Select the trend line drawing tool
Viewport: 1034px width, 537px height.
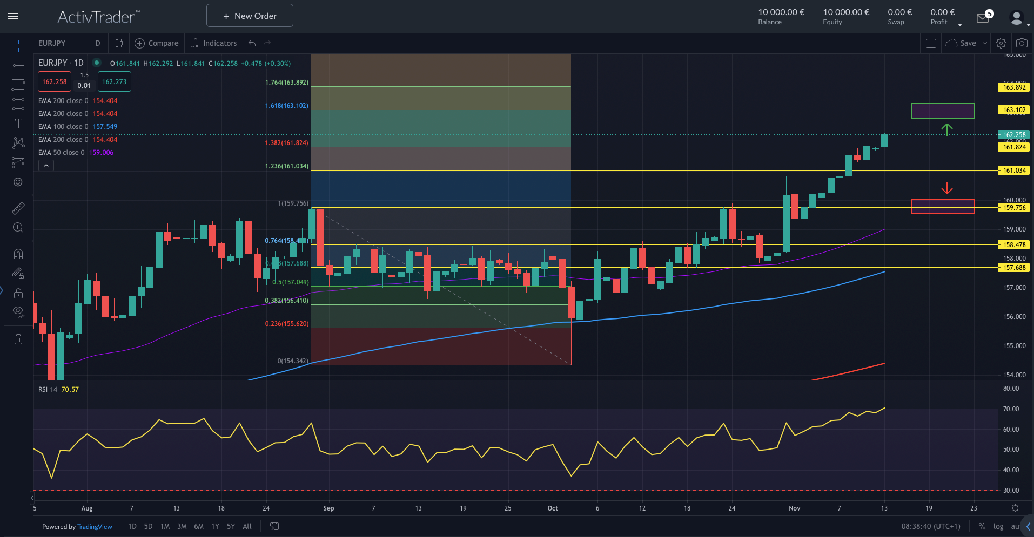[18, 65]
